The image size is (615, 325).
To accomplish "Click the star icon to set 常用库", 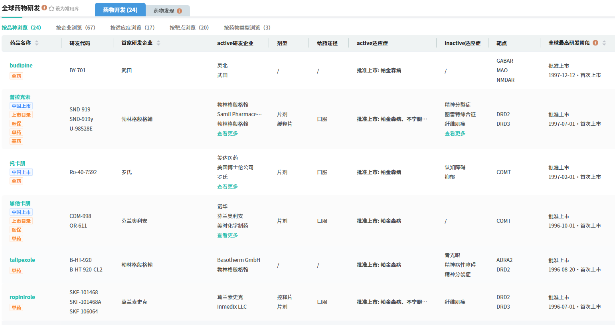I will [x=51, y=8].
